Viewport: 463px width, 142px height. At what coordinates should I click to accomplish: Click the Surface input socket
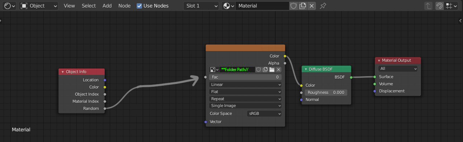point(375,77)
